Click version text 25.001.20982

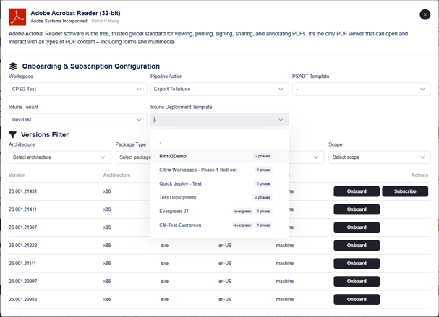22,299
